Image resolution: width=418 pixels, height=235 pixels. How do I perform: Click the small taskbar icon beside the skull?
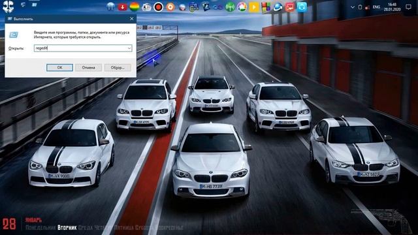(x=24, y=5)
